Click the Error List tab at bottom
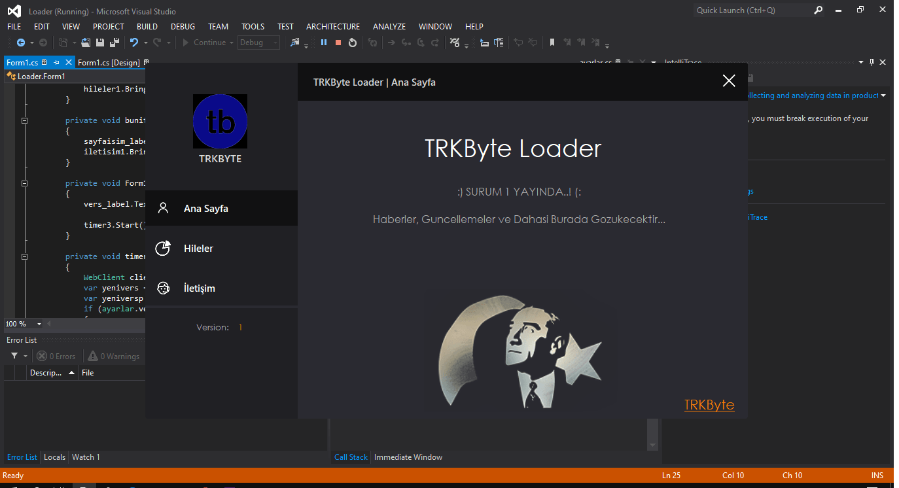899x488 pixels. point(22,457)
